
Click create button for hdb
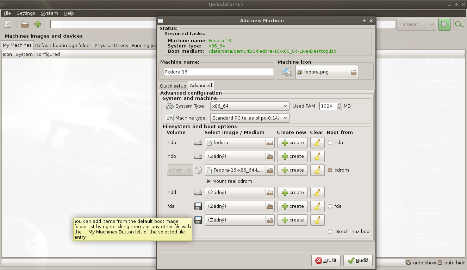292,156
